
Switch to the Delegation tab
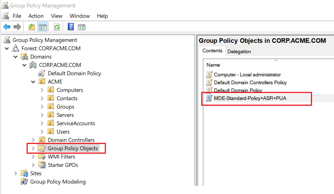239,51
